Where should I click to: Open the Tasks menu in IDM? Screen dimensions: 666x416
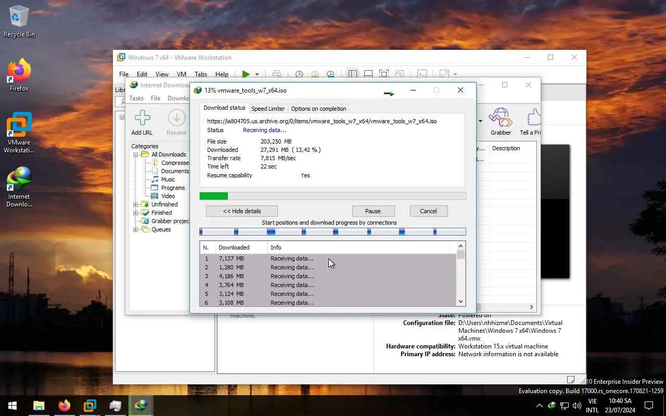click(x=136, y=98)
